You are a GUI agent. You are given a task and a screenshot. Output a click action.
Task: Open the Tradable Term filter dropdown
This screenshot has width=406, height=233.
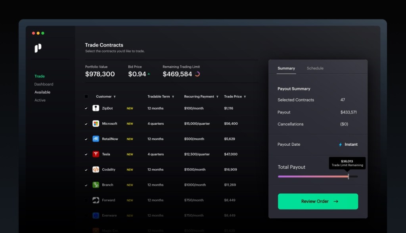coord(173,97)
